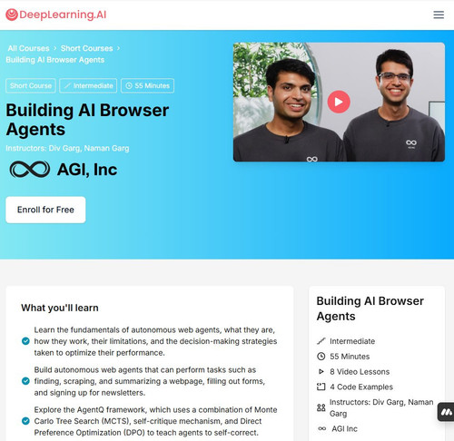This screenshot has width=454, height=441.
Task: Click the Intermediate level icon in sidebar
Action: [x=321, y=341]
